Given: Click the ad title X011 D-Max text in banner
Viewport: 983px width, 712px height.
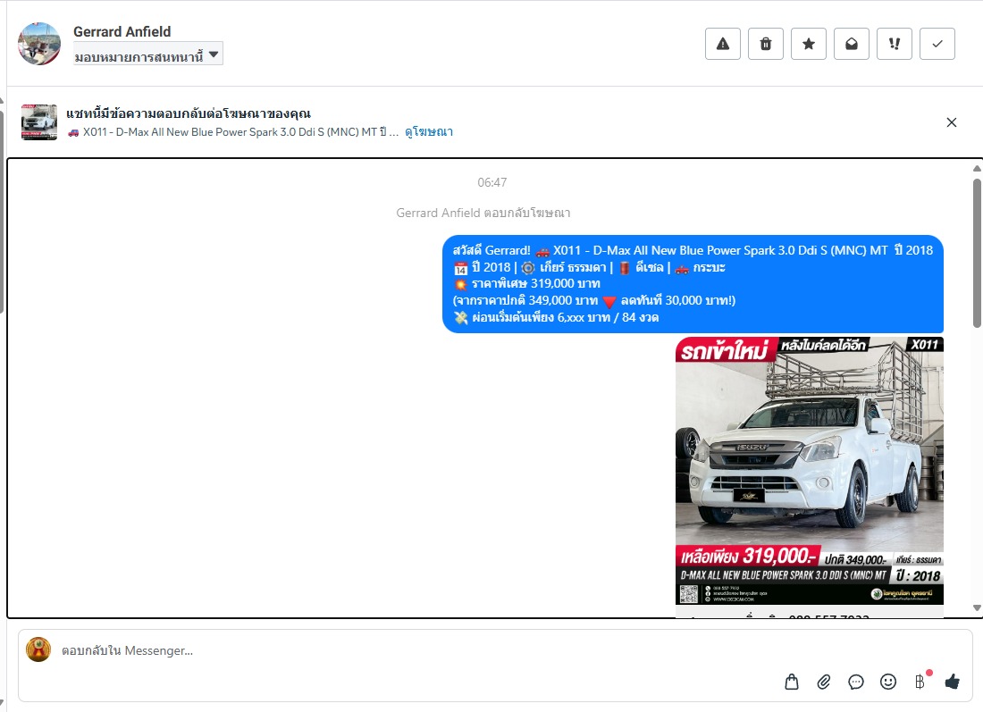Looking at the screenshot, I should click(x=232, y=132).
